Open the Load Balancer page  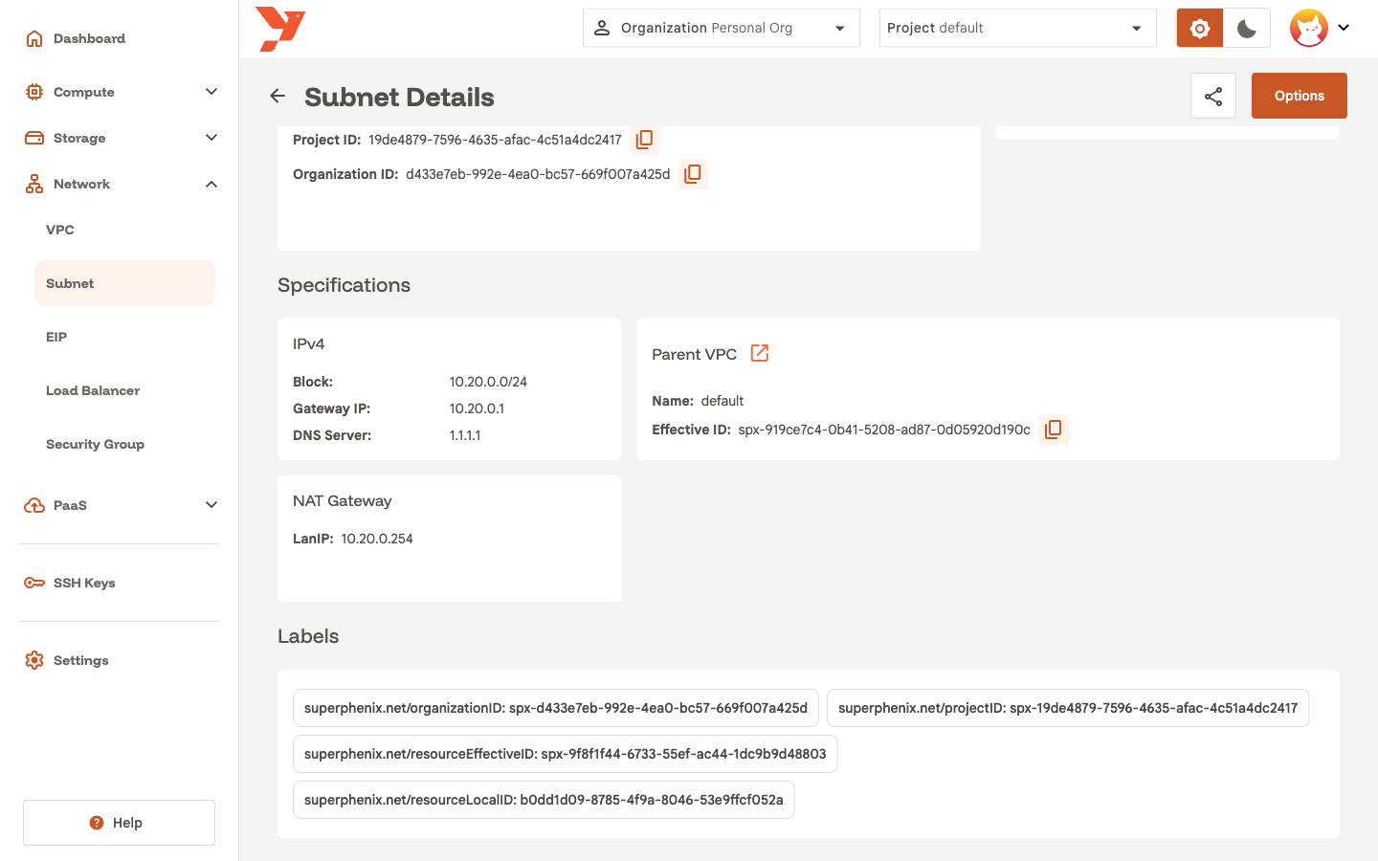[x=124, y=390]
